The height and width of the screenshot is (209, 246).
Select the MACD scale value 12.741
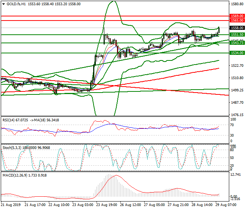tap(236, 175)
